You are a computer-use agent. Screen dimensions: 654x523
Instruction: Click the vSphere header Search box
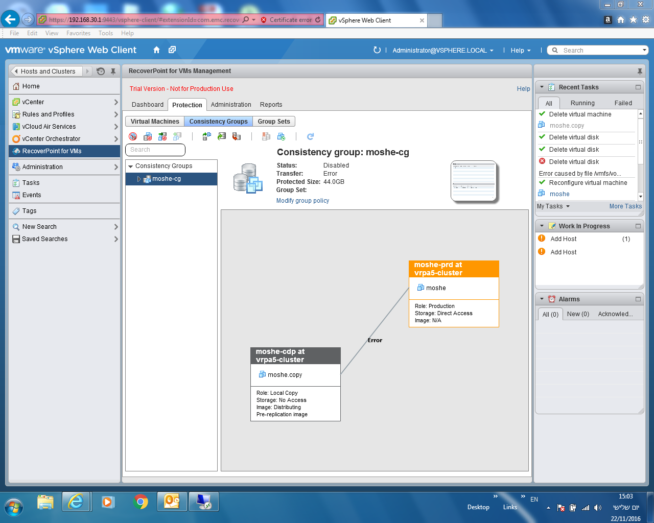point(598,50)
